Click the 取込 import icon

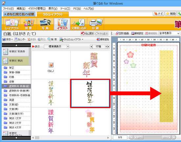[x=42, y=39]
